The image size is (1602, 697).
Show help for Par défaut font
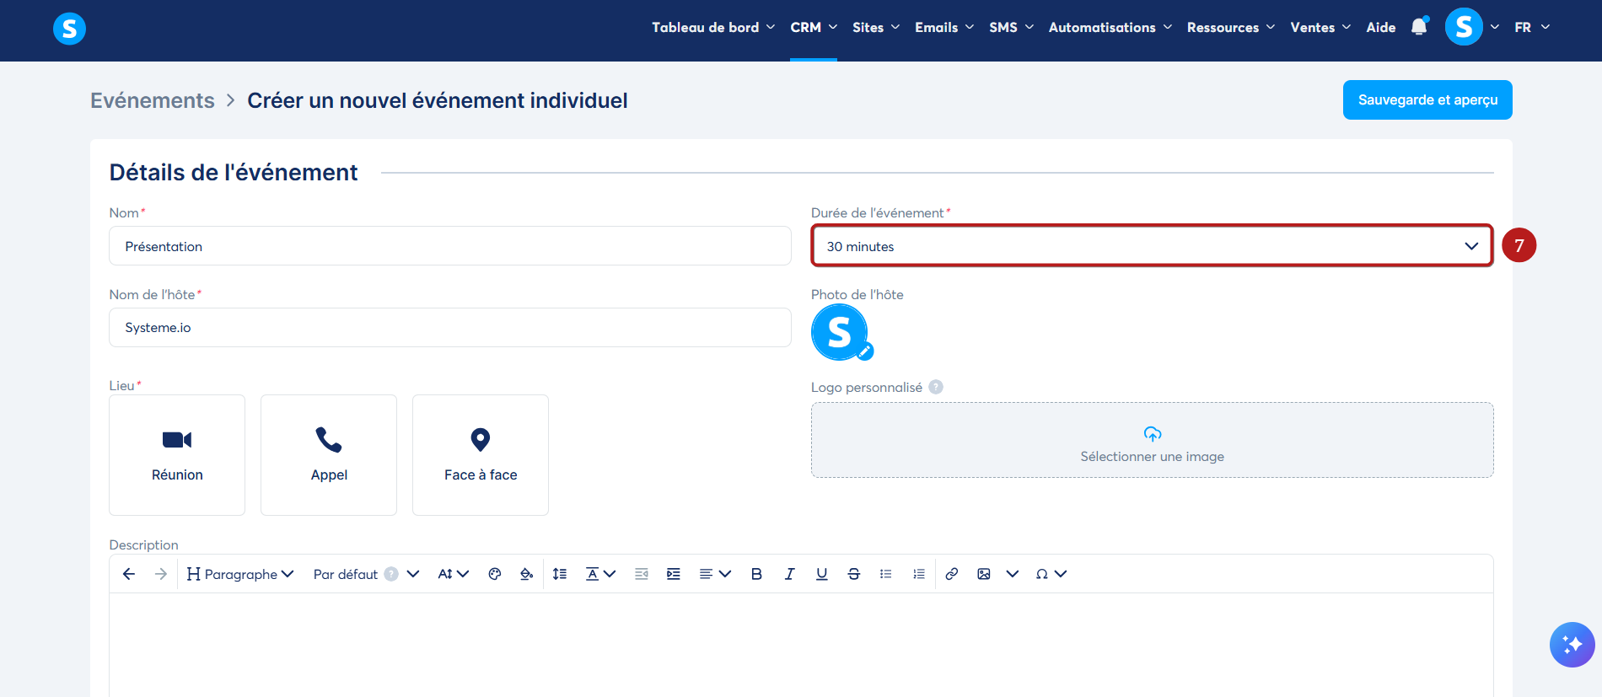tap(391, 574)
